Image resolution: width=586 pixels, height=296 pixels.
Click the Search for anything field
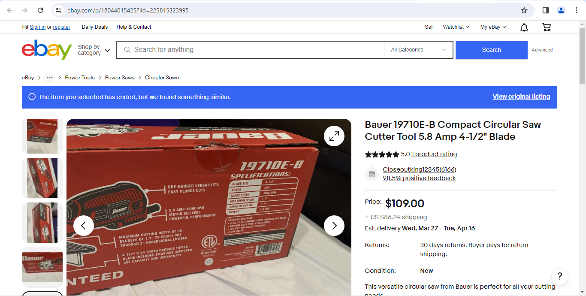250,50
